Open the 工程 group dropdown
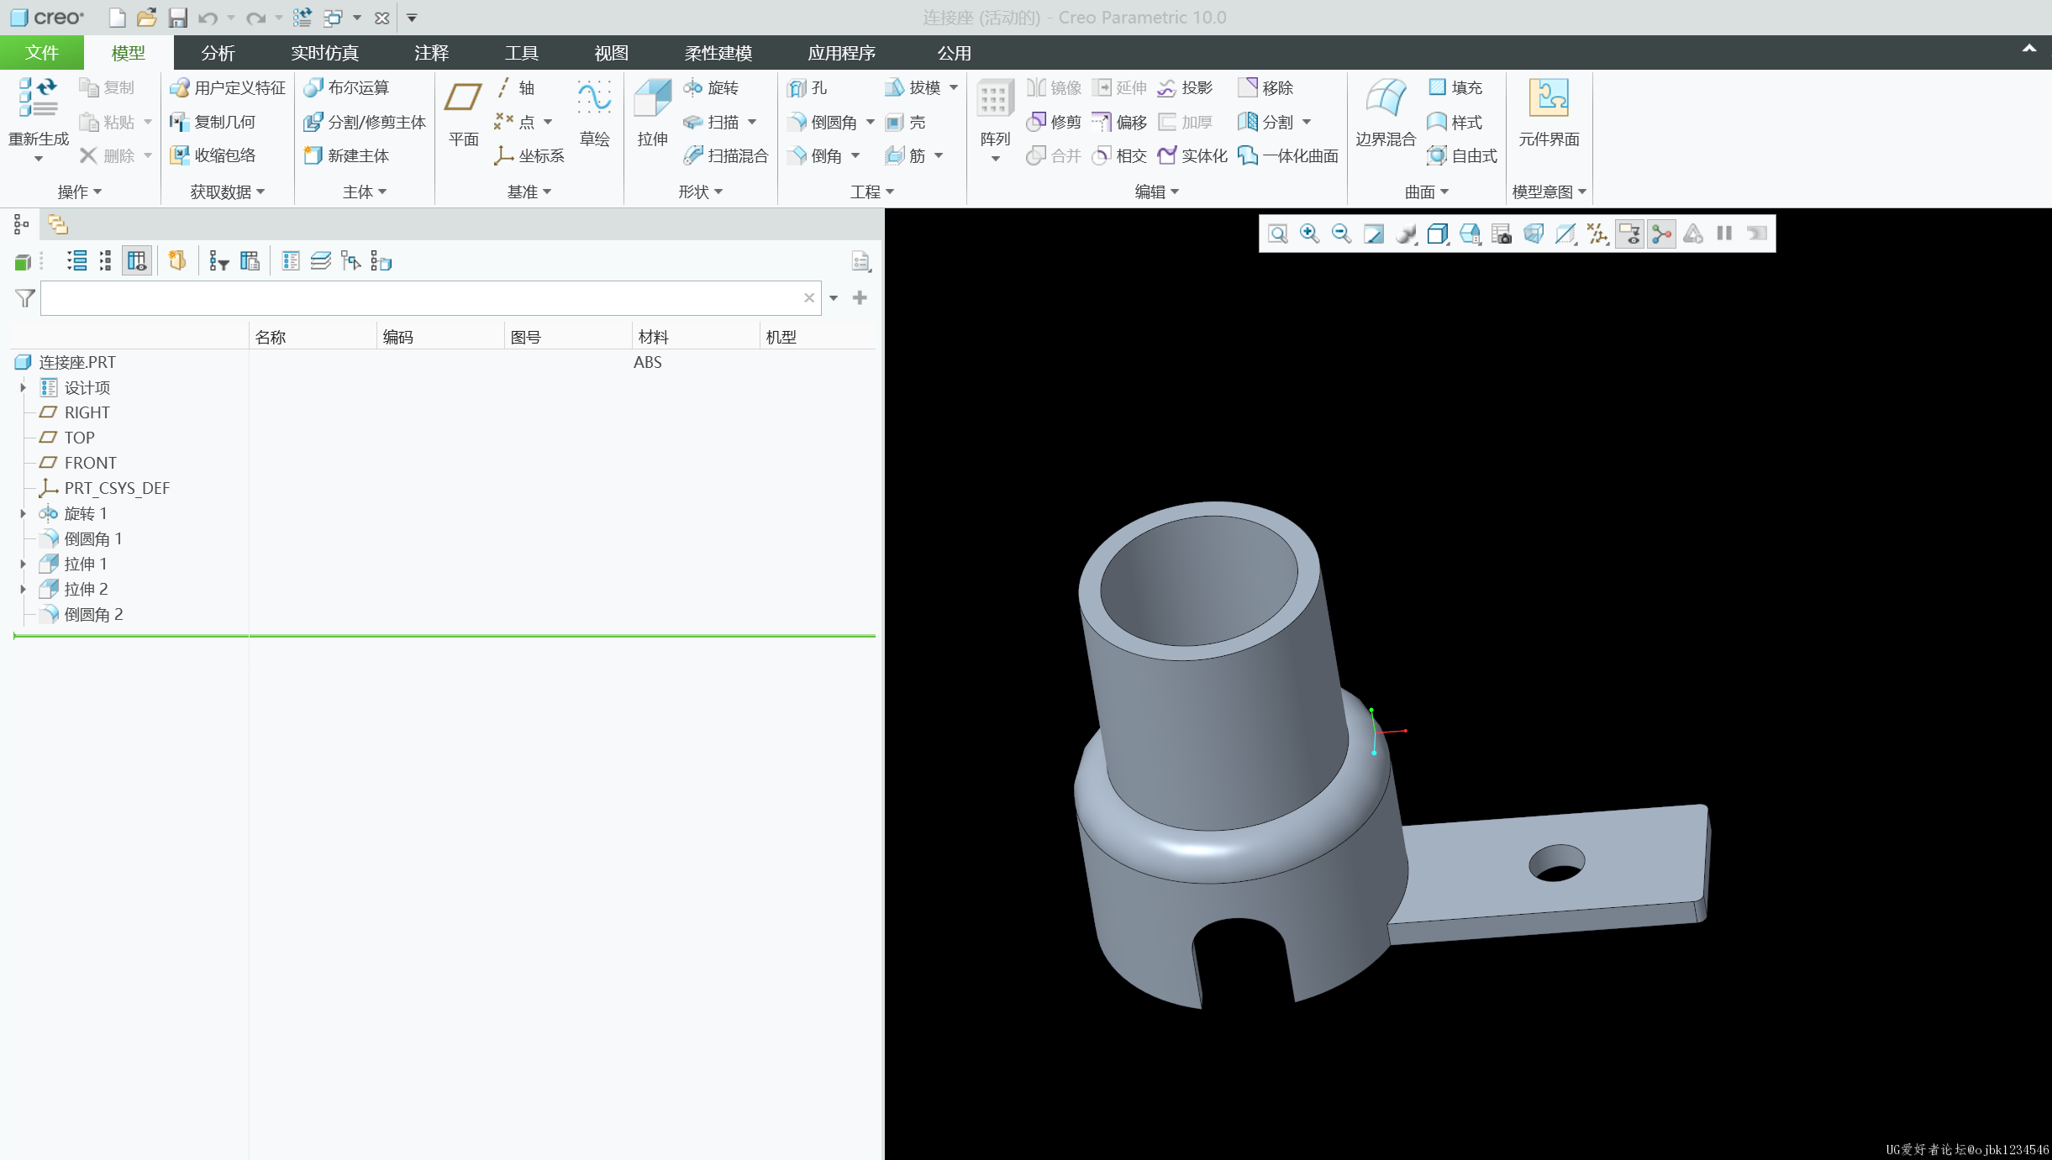Image resolution: width=2052 pixels, height=1160 pixels. tap(872, 192)
